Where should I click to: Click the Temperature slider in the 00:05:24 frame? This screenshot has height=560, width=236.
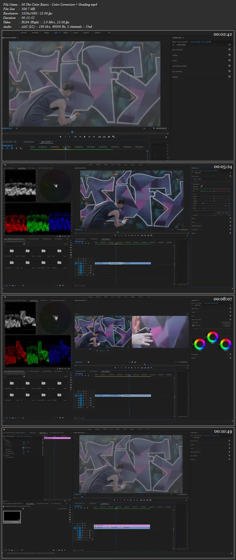tap(214, 189)
